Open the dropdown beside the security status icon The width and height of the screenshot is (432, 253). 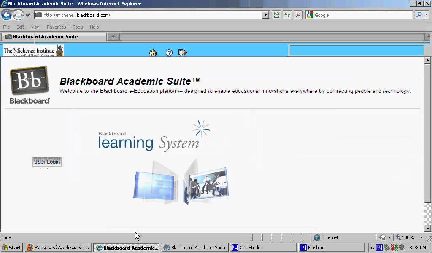tap(389, 237)
